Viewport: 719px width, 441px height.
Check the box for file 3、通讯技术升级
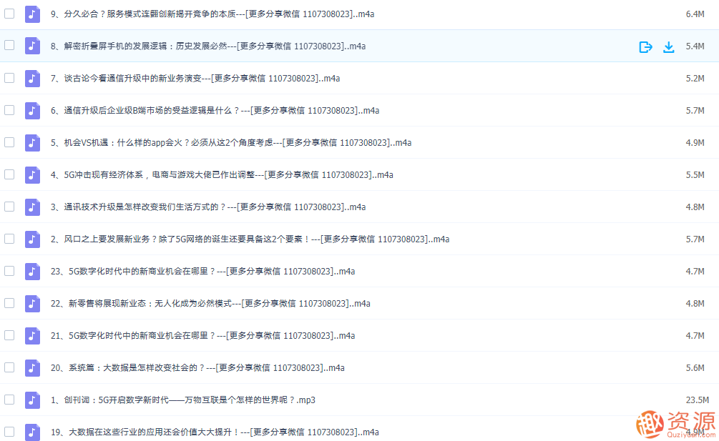point(9,207)
